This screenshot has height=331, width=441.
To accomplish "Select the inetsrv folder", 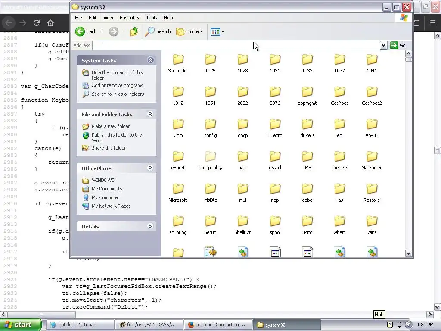I will click(339, 161).
